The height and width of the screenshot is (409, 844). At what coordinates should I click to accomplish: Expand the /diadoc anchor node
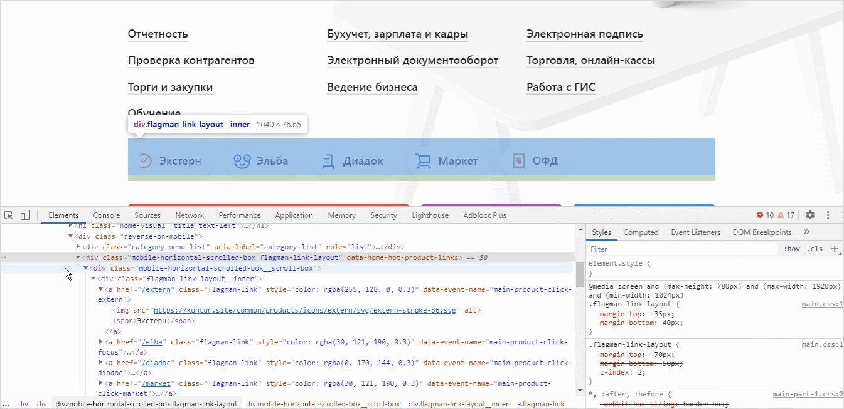(101, 363)
